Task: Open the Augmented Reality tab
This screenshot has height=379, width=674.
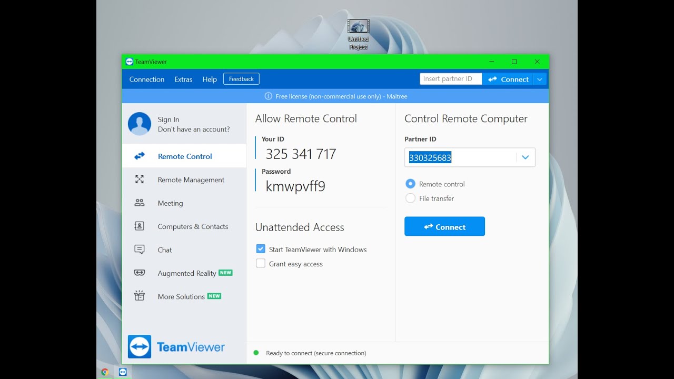Action: point(184,273)
